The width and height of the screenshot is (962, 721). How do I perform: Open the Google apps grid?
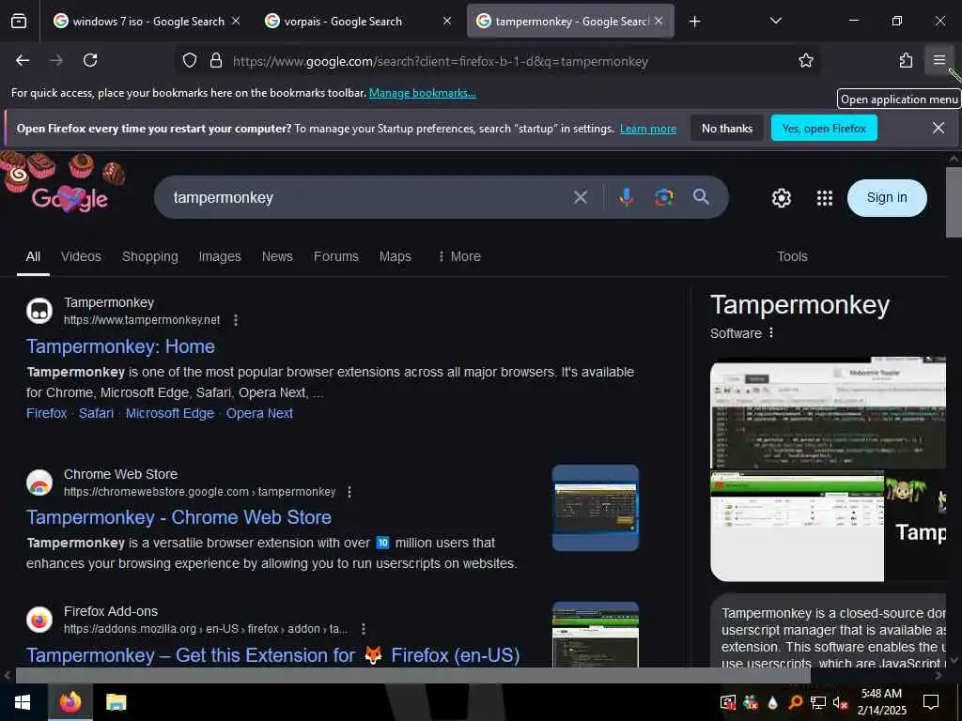(825, 198)
